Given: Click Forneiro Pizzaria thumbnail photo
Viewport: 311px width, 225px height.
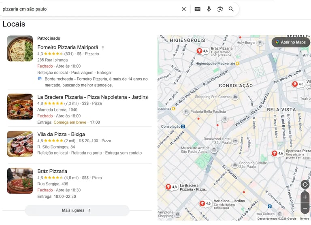Looking at the screenshot, I should tap(20, 49).
